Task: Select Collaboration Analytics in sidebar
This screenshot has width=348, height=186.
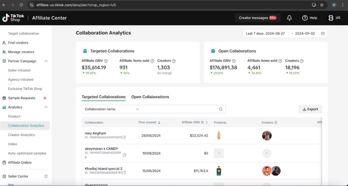Action: pos(26,126)
